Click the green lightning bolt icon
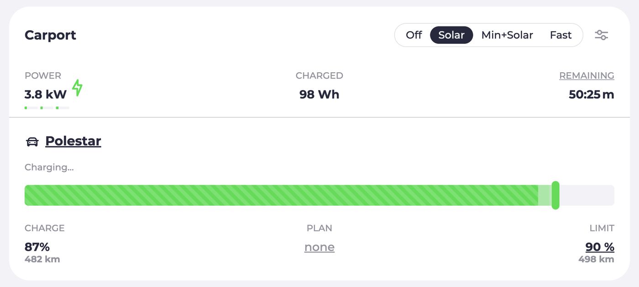 pyautogui.click(x=78, y=88)
